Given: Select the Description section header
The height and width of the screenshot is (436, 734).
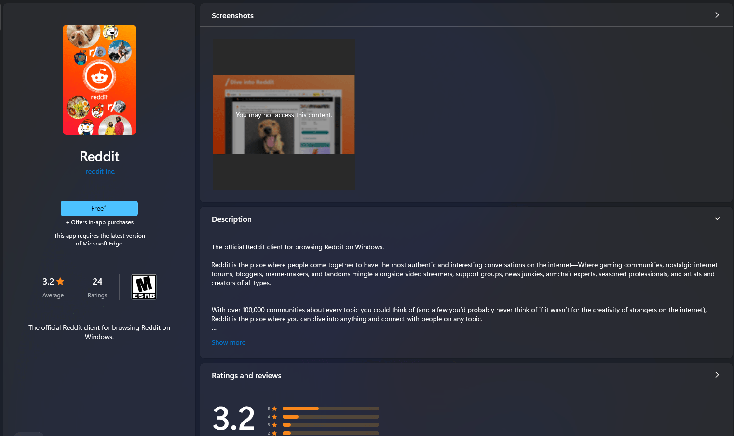Looking at the screenshot, I should pyautogui.click(x=231, y=218).
